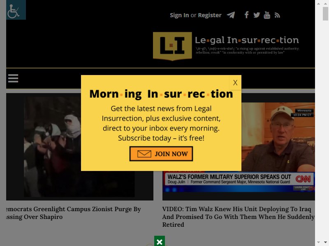Click the Legal Insurrection LI logo
Image resolution: width=329 pixels, height=246 pixels.
pyautogui.click(x=172, y=46)
